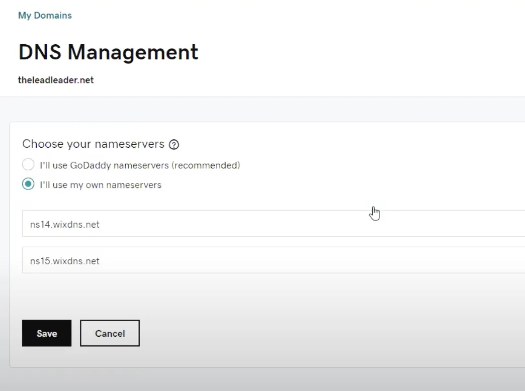Select the own nameservers radio button

tap(28, 184)
